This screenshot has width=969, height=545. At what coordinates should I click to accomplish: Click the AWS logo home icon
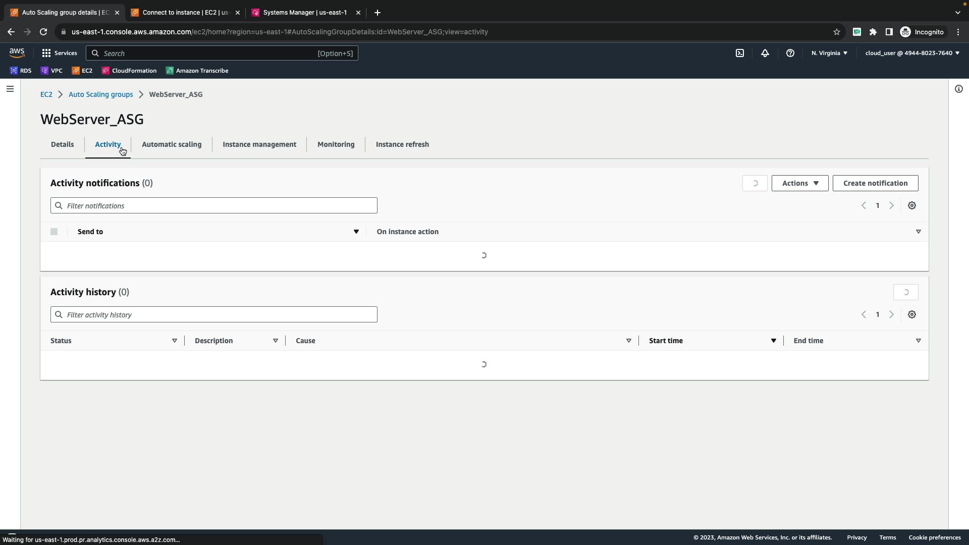(x=17, y=53)
